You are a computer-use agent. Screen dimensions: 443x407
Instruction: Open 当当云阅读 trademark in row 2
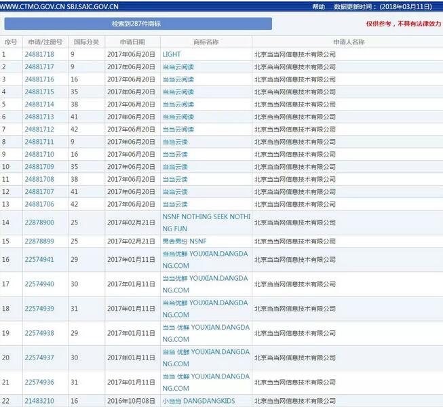point(178,67)
